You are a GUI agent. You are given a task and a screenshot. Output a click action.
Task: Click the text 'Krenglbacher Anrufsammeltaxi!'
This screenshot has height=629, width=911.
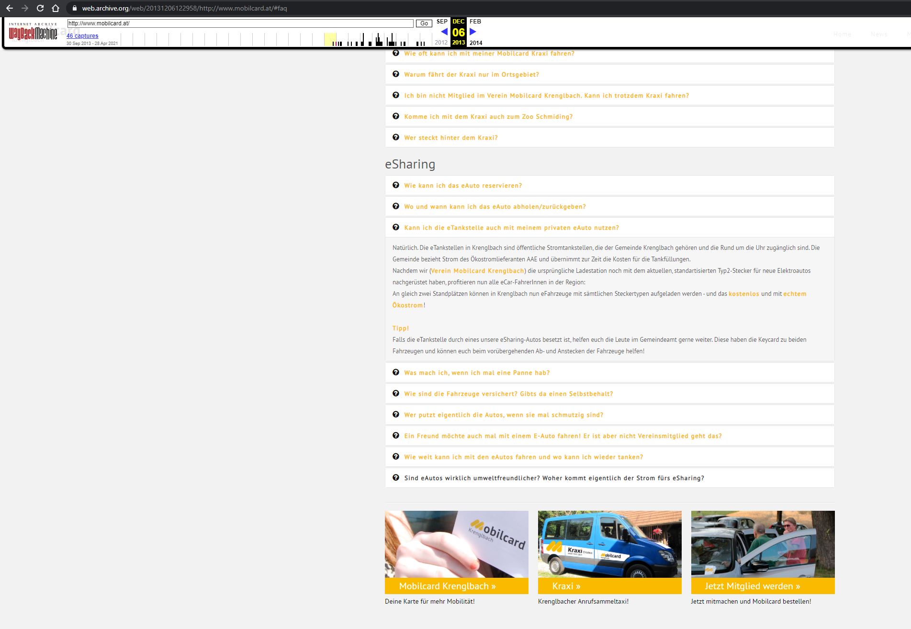pyautogui.click(x=583, y=601)
